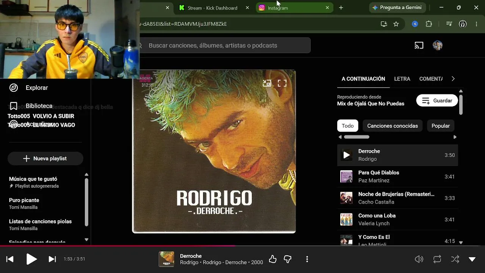This screenshot has width=485, height=273.
Task: Toggle shuffle mode
Action: [x=455, y=259]
